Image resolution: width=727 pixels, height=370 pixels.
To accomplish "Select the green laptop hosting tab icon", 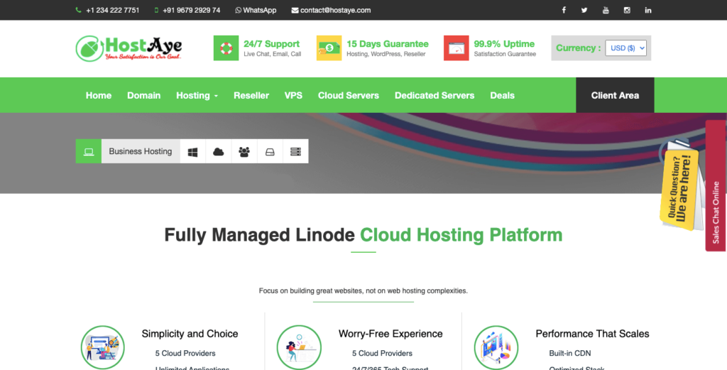I will (x=89, y=151).
